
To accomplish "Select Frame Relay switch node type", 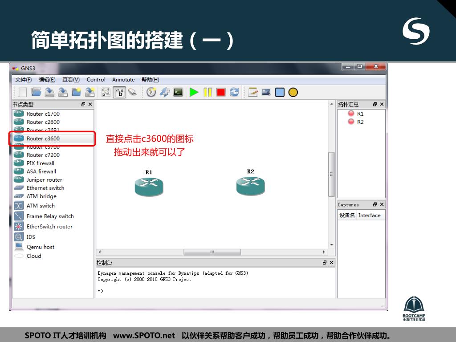I will [x=53, y=216].
